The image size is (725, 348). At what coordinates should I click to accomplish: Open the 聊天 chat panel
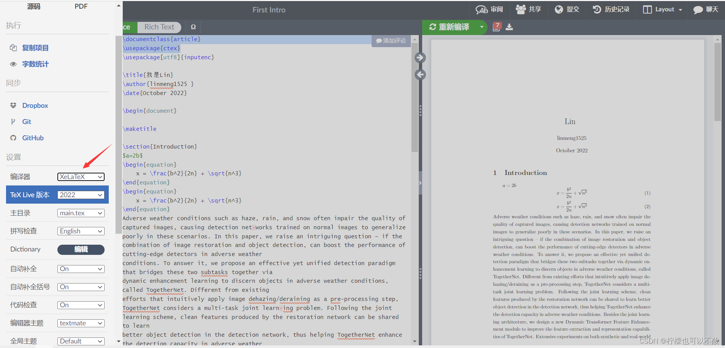pos(706,9)
